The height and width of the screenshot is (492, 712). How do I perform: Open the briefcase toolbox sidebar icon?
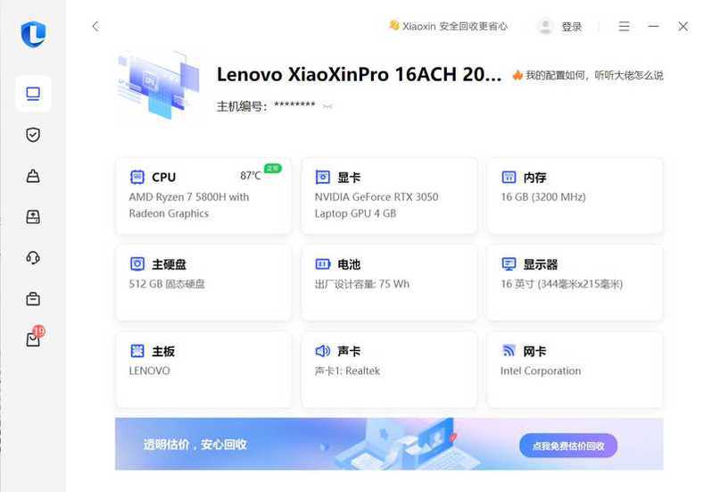click(33, 299)
